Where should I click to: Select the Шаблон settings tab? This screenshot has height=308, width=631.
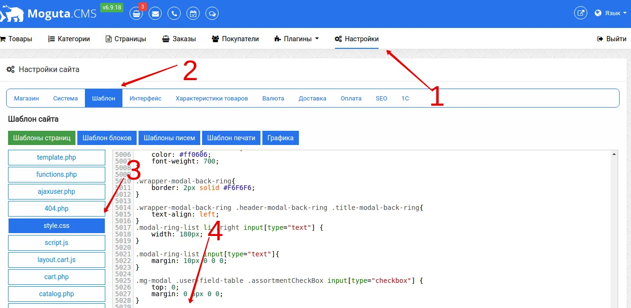point(104,99)
